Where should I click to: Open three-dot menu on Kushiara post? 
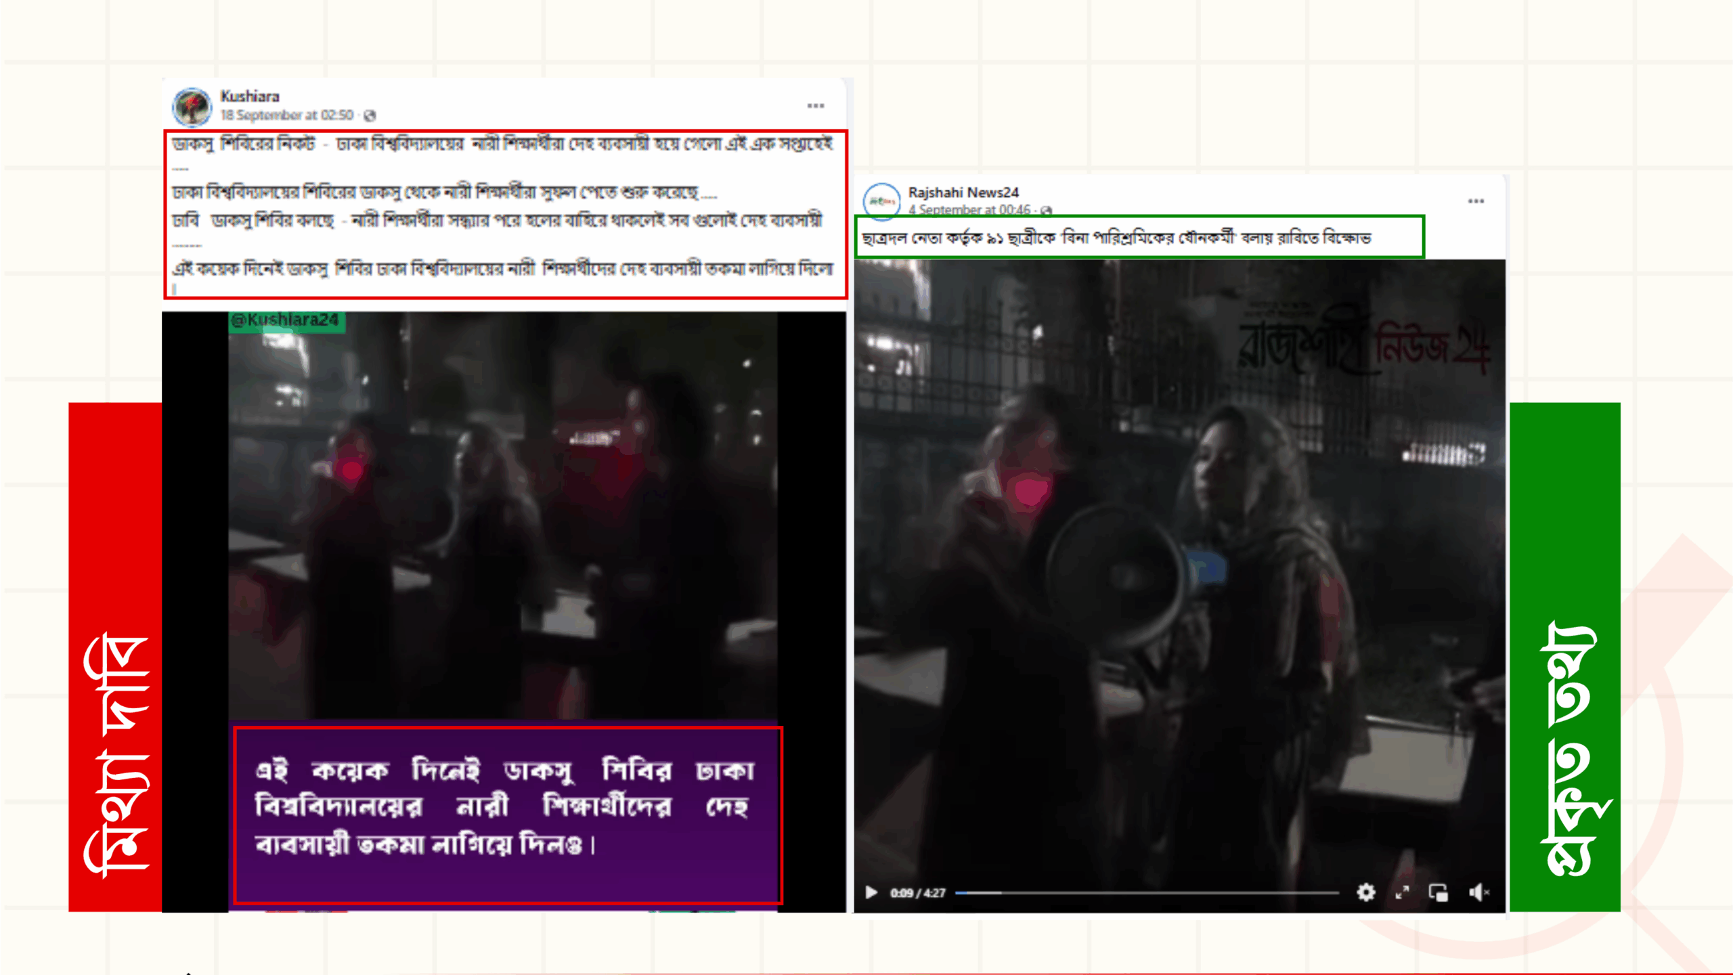[x=816, y=106]
